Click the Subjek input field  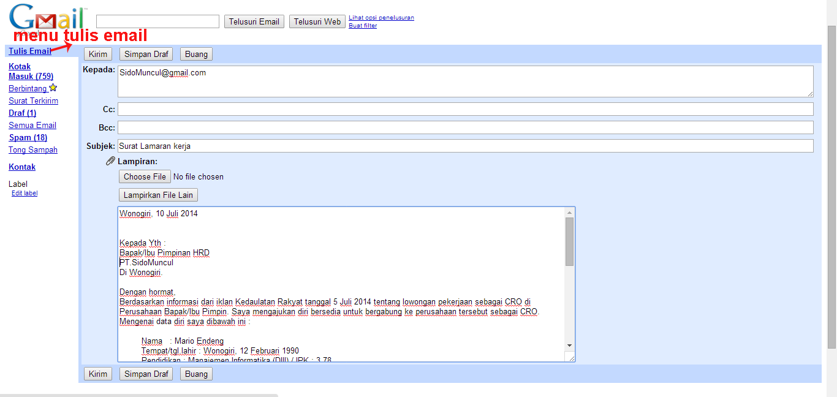click(x=466, y=146)
